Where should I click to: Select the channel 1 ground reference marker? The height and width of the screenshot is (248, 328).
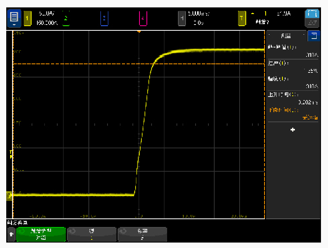click(x=9, y=196)
